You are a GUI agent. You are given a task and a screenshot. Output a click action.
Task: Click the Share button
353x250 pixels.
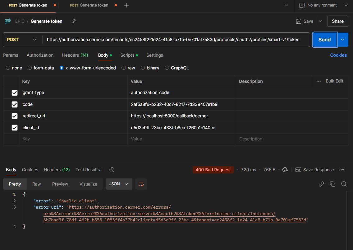338,21
